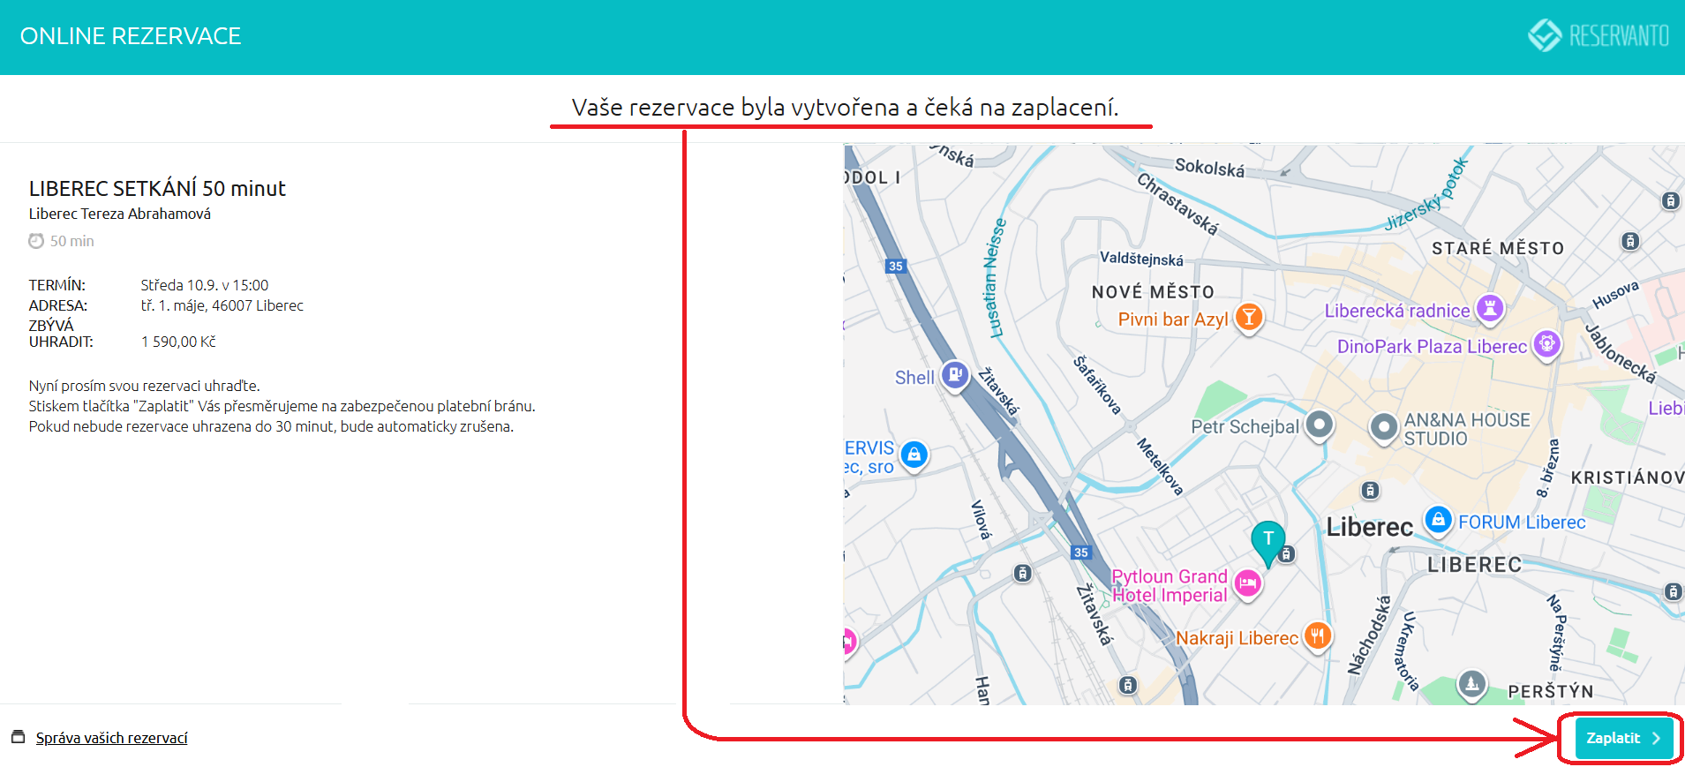
Task: Click the Liberecká radnice landmark marker
Action: [1490, 308]
